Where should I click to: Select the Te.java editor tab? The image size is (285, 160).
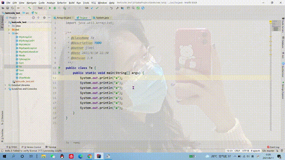pyautogui.click(x=83, y=18)
